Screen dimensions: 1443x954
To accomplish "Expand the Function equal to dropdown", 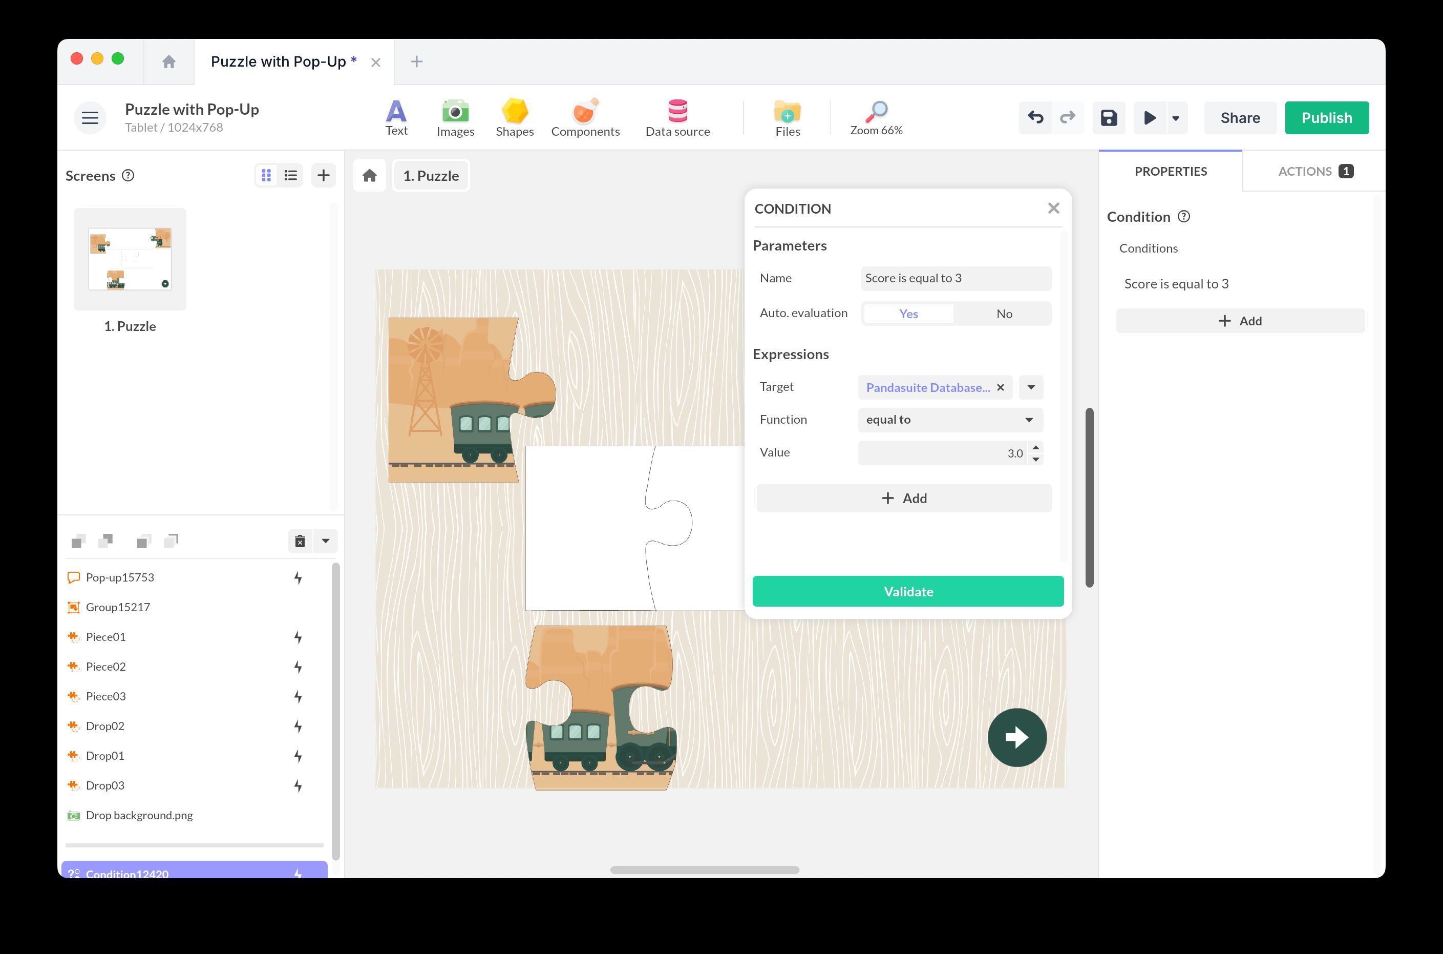I will (1028, 420).
